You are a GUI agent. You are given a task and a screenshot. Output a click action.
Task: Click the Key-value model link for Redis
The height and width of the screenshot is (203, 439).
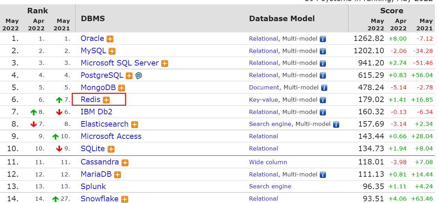tap(263, 100)
